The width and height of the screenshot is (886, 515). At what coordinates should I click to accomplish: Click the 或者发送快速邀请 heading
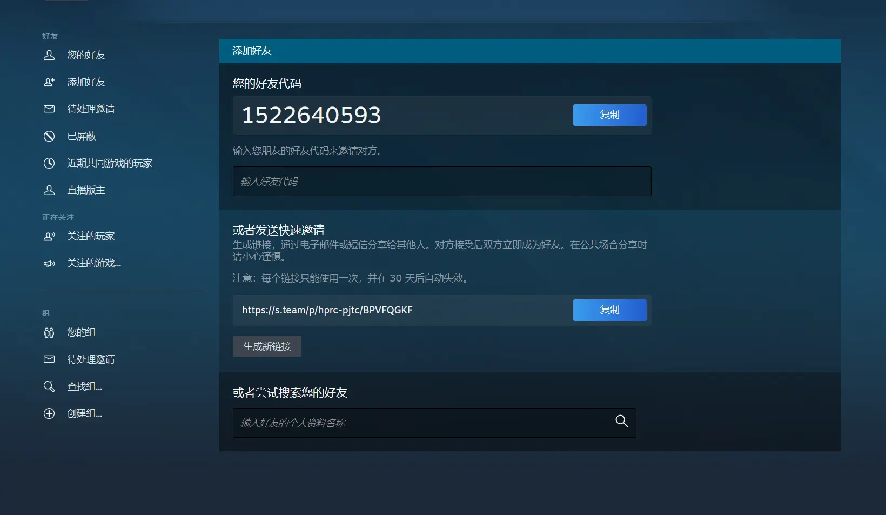278,230
